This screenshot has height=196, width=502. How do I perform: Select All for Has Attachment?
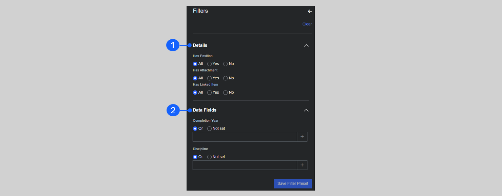click(x=195, y=78)
